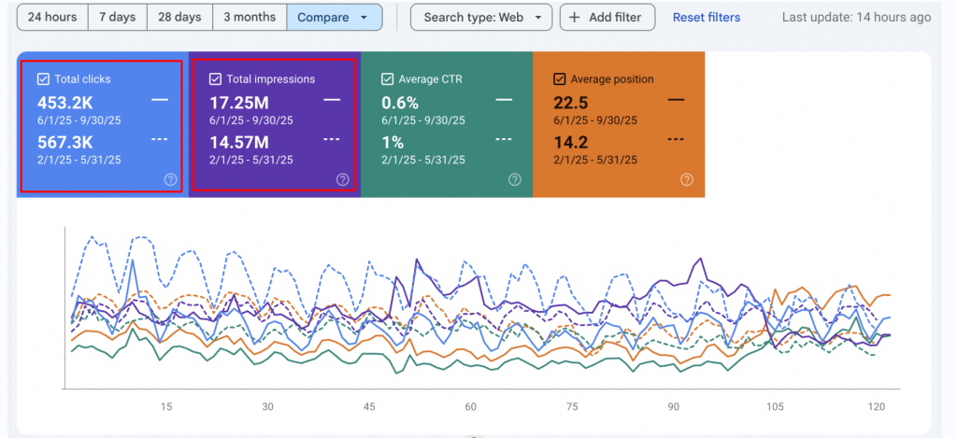The image size is (957, 438).
Task: Select the 24 hours date range
Action: pyautogui.click(x=52, y=18)
